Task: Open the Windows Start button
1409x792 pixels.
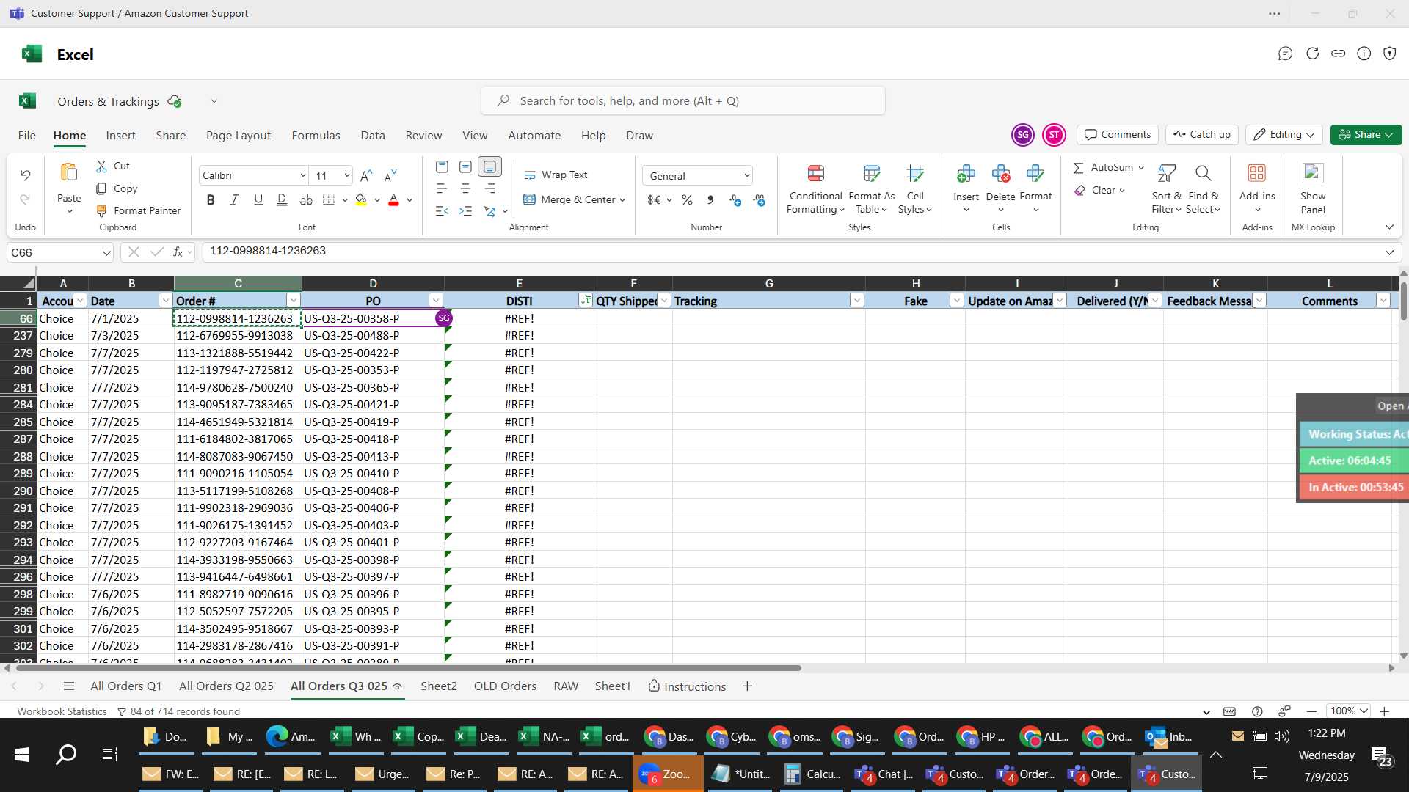Action: coord(21,755)
